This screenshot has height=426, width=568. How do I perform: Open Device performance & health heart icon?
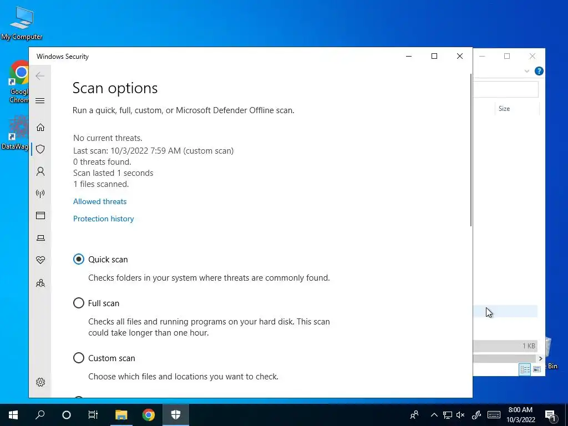(40, 260)
